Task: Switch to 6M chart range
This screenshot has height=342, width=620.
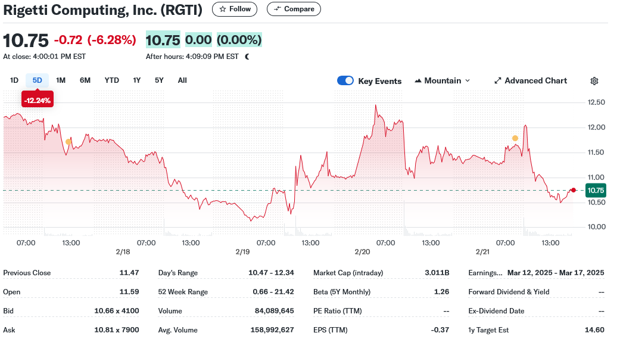Action: click(x=85, y=80)
